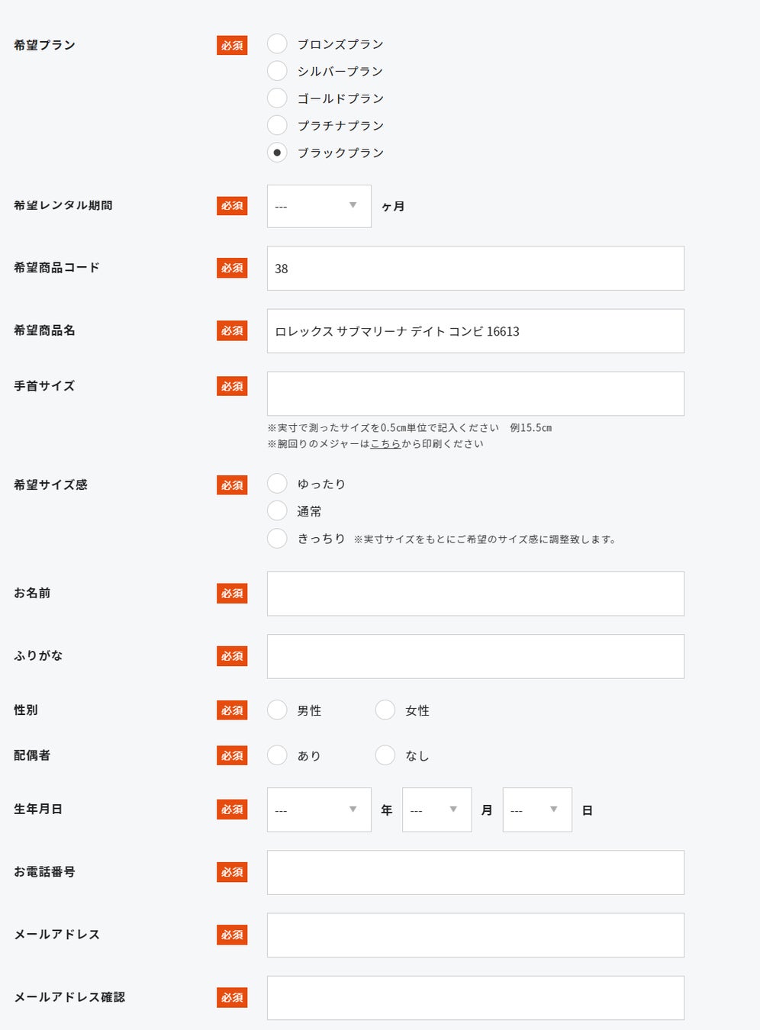Choose なし for spouse
Screen dimensions: 760x1030
pyautogui.click(x=385, y=755)
